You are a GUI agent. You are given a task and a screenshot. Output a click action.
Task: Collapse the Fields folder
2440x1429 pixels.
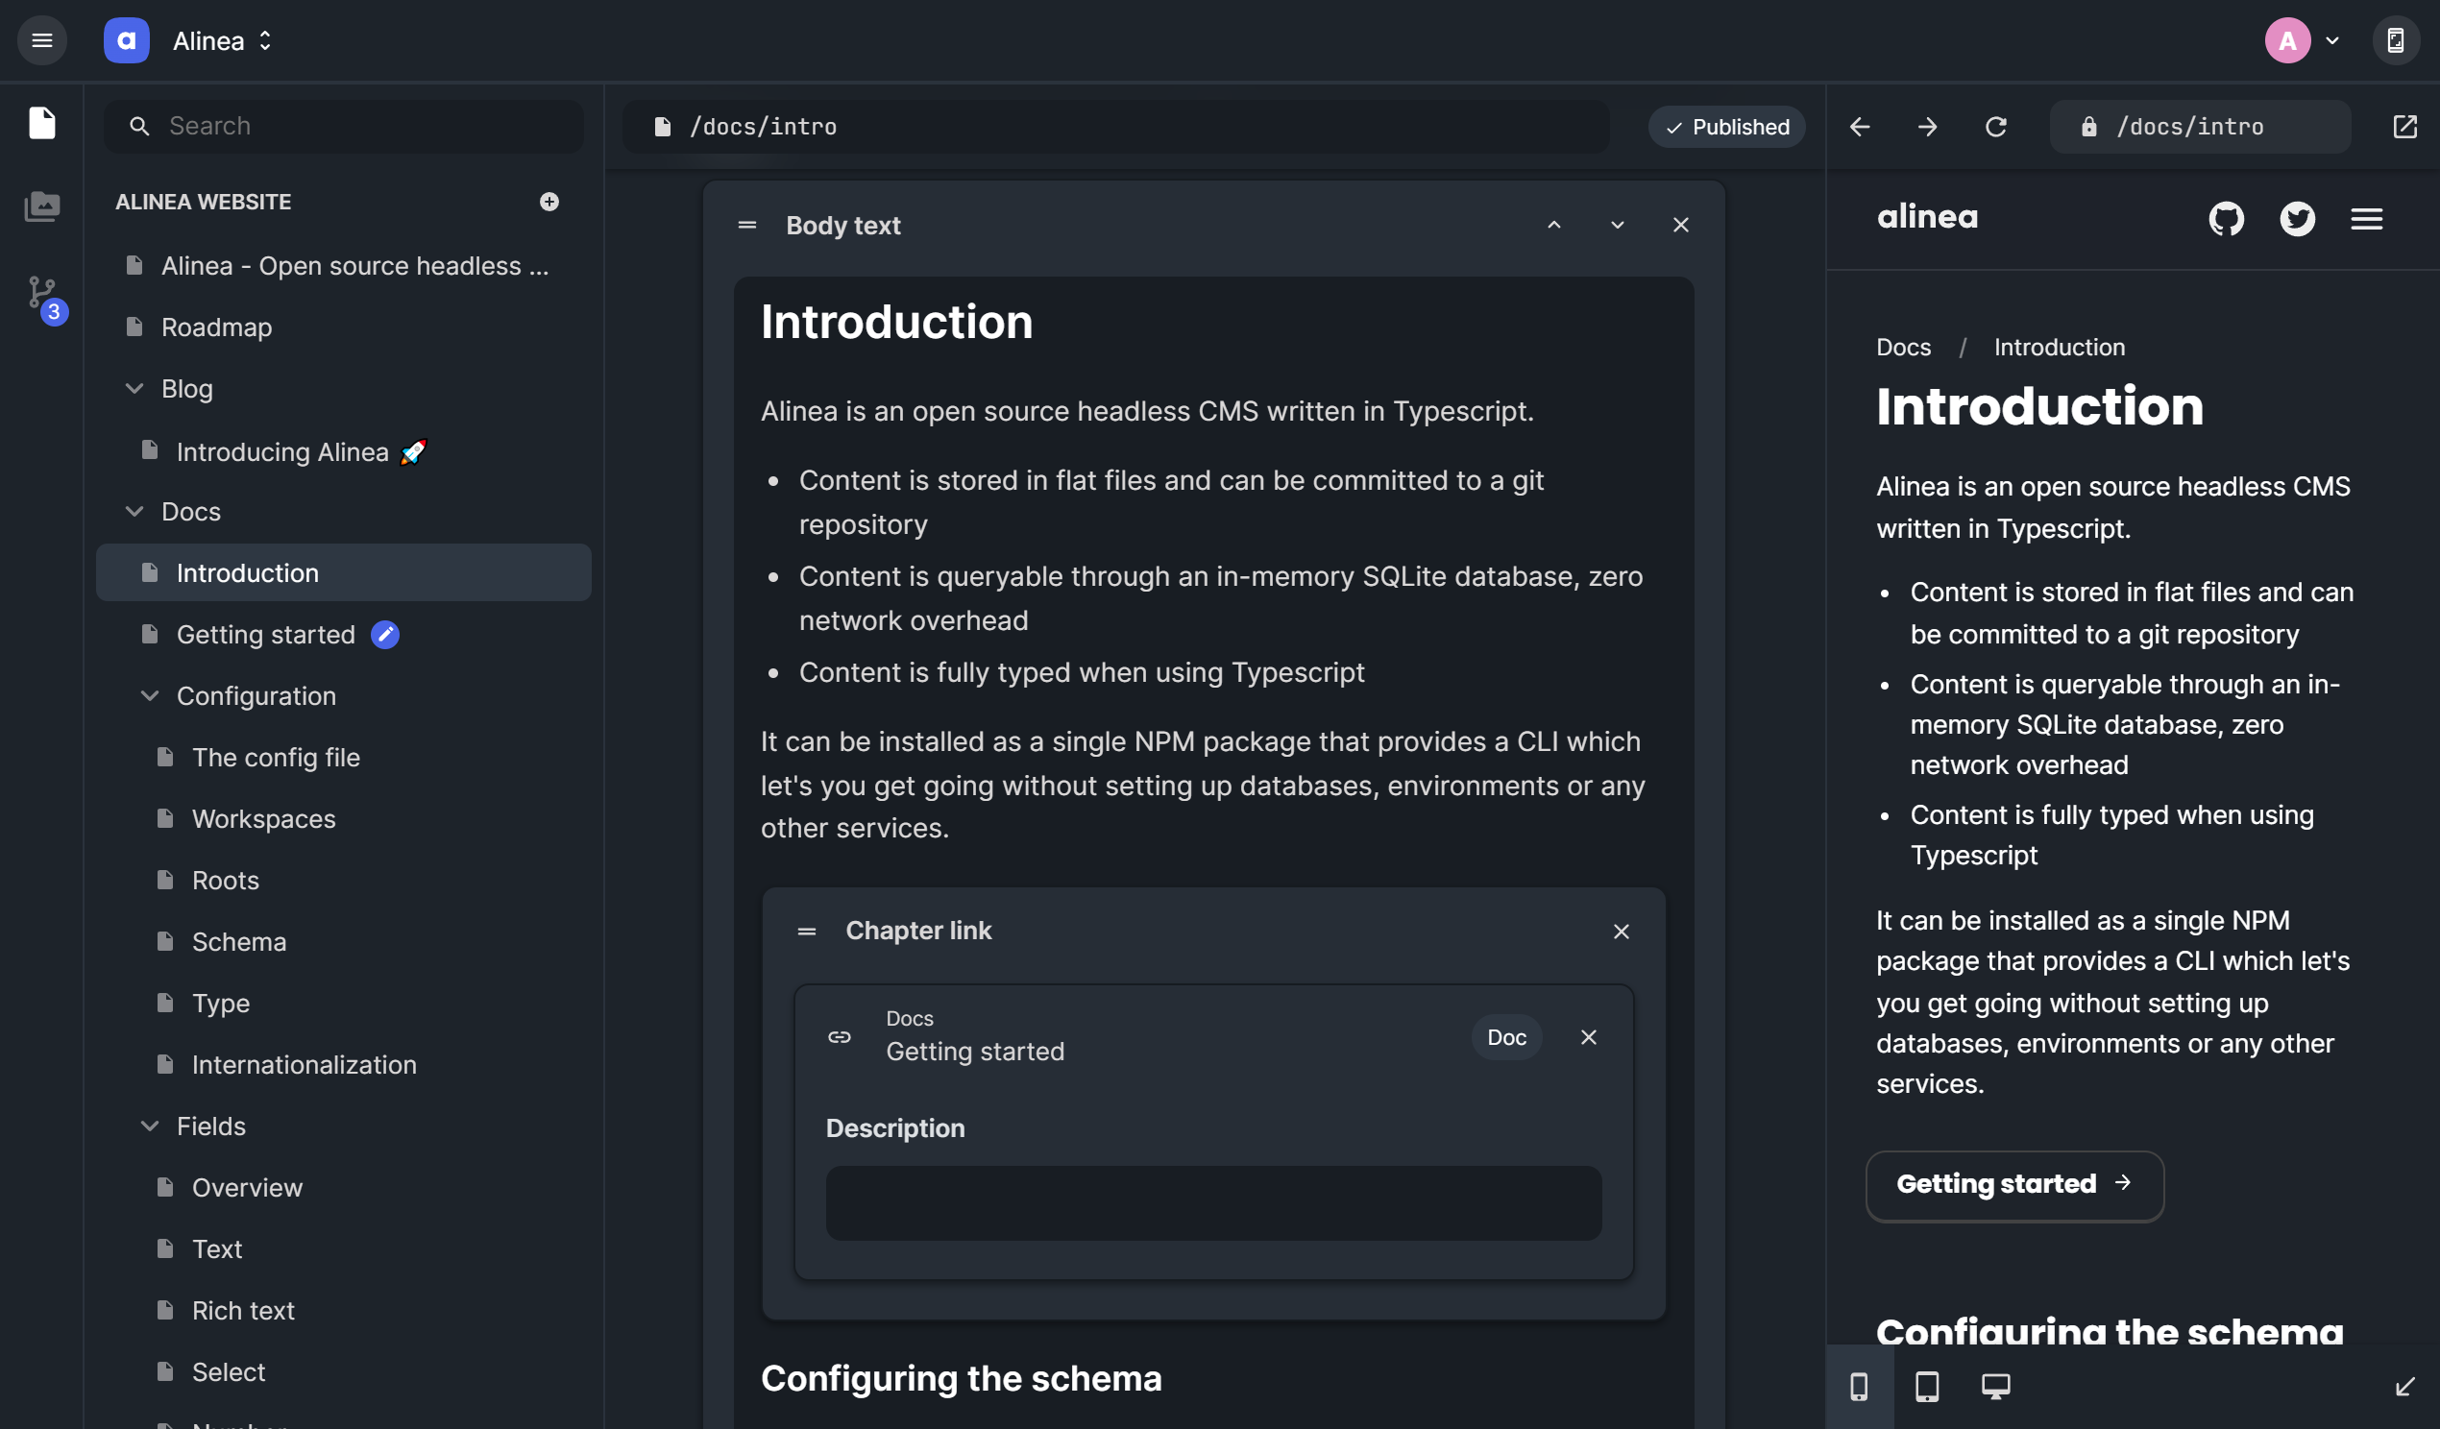150,1125
